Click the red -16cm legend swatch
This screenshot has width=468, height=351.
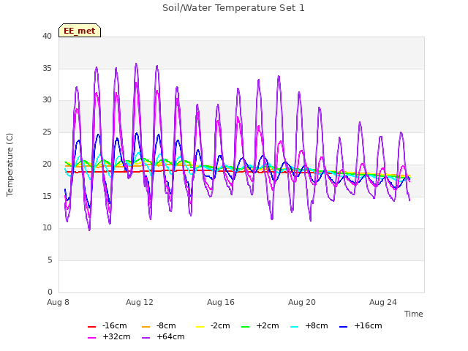tap(91, 327)
